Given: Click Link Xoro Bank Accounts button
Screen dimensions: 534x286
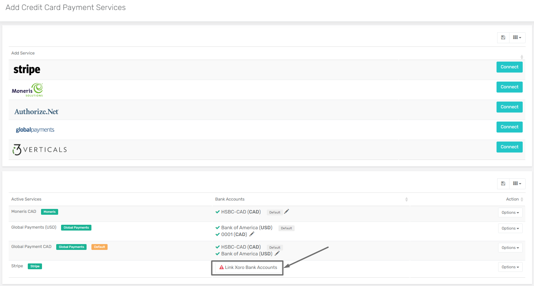Looking at the screenshot, I should (x=248, y=267).
